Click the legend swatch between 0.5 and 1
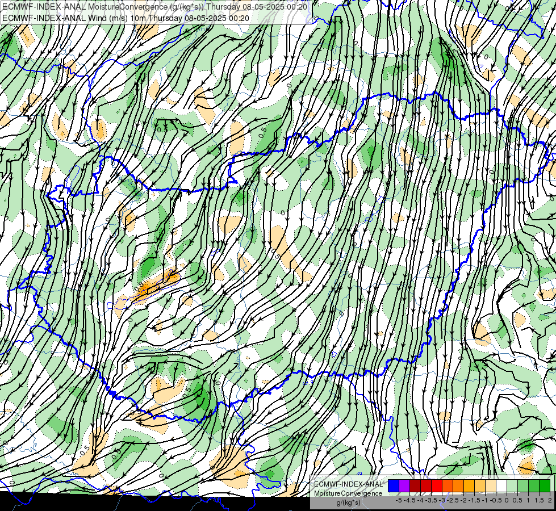The height and width of the screenshot is (511, 556). click(x=523, y=485)
